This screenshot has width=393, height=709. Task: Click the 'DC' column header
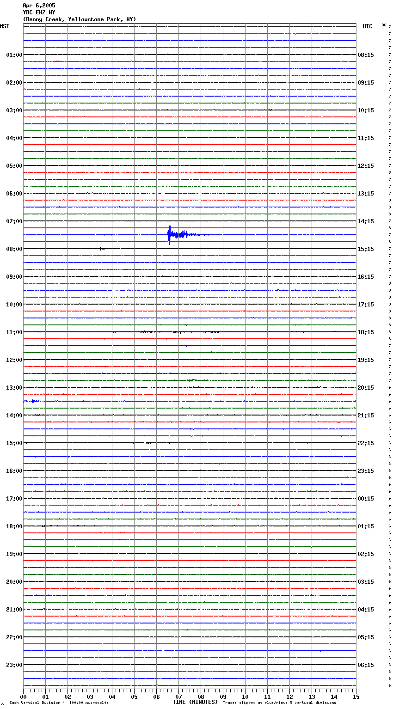(384, 25)
